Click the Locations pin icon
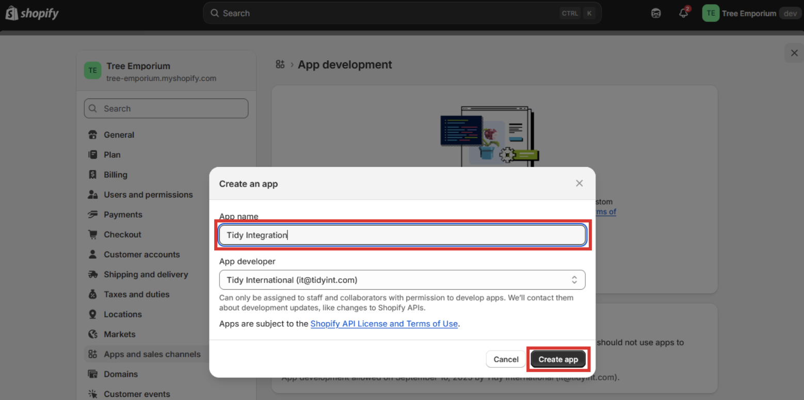 point(93,314)
